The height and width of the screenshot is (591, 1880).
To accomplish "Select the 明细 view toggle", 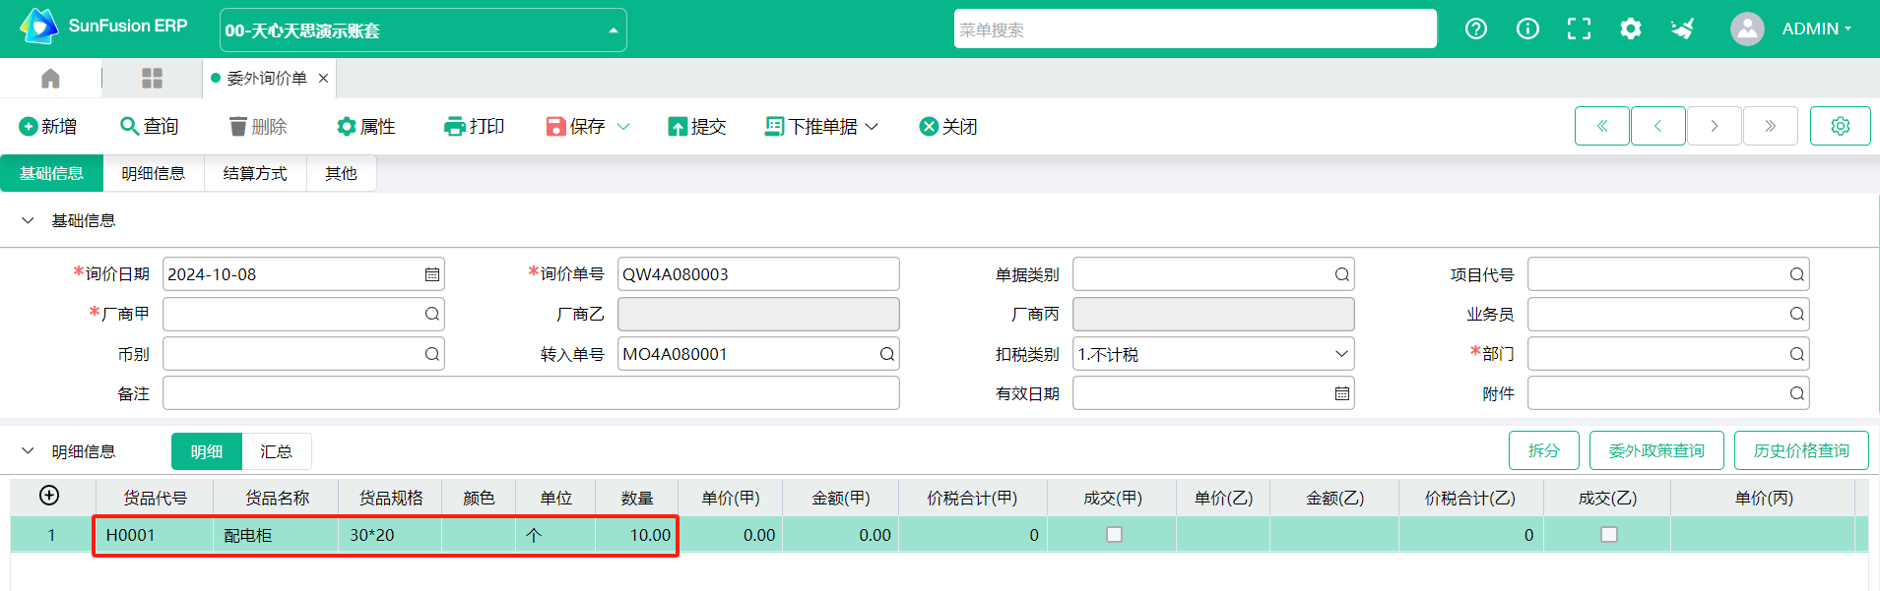I will pyautogui.click(x=207, y=451).
